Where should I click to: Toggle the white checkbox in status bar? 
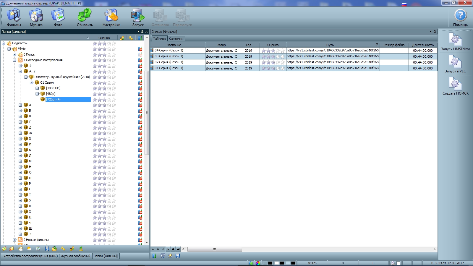tap(398, 263)
